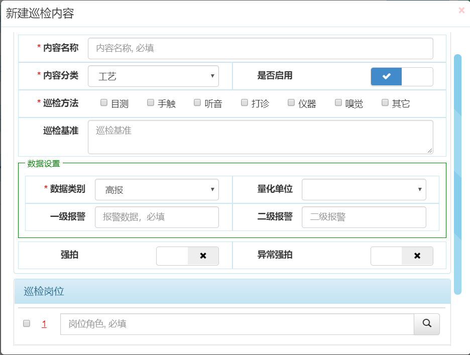This screenshot has height=355, width=470.
Task: Check the 嗅觉 inspection method
Action: click(x=338, y=102)
